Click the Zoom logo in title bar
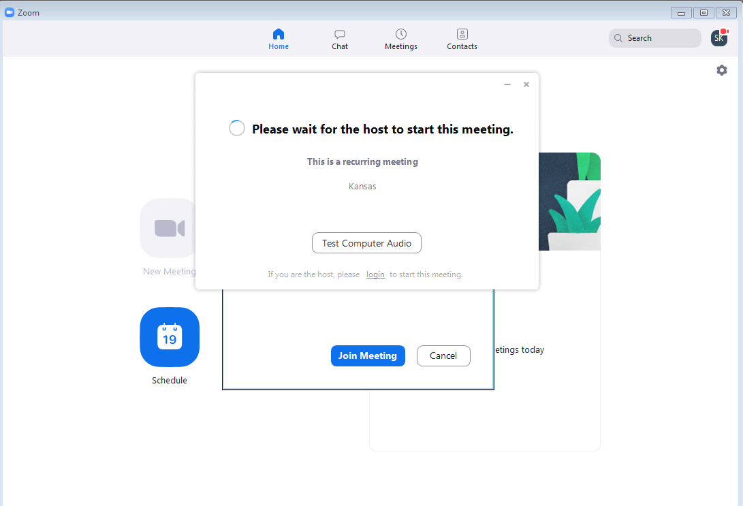Screen dimensions: 743x506 [9, 12]
